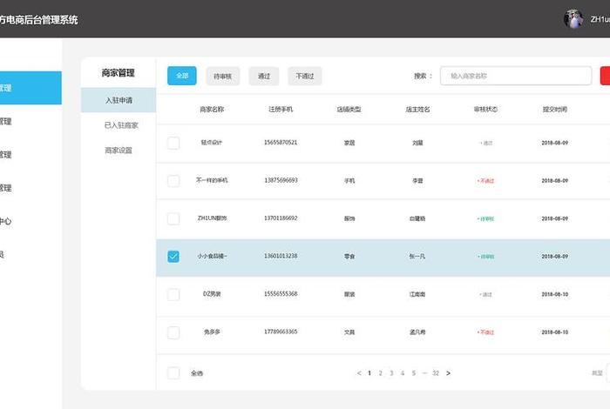Click phone number 15556555368
This screenshot has width=610, height=409.
tap(281, 294)
